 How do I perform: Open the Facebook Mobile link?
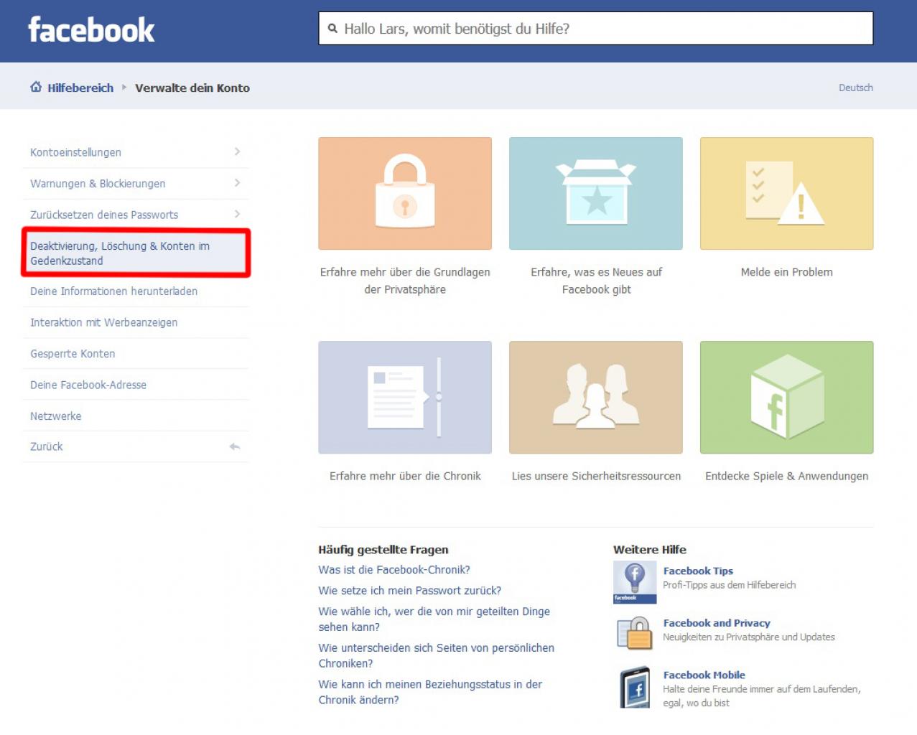click(x=704, y=675)
